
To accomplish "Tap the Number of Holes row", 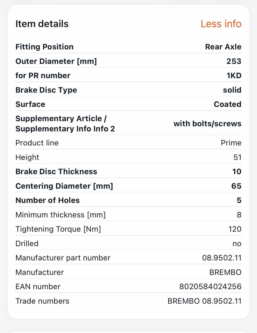I will [128, 200].
